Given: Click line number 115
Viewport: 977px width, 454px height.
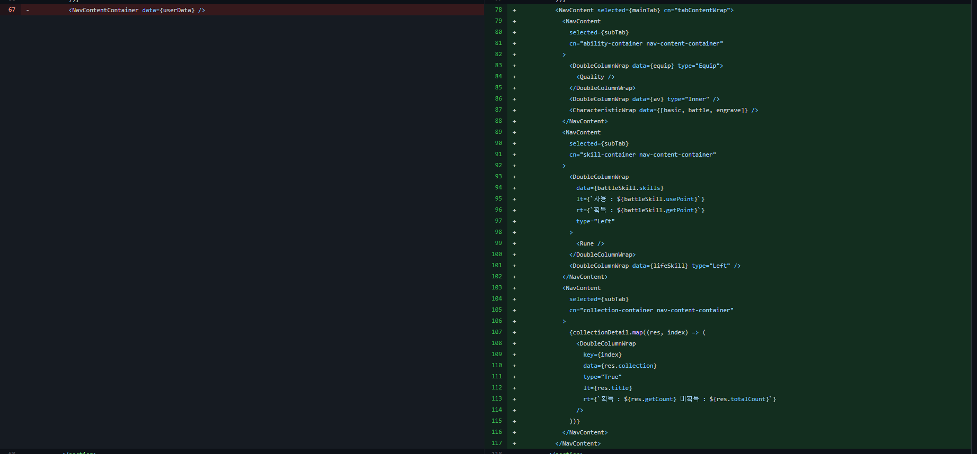Looking at the screenshot, I should [x=497, y=421].
